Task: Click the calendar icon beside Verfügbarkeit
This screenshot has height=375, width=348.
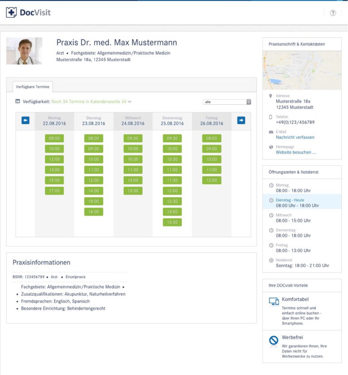Action: click(x=18, y=101)
